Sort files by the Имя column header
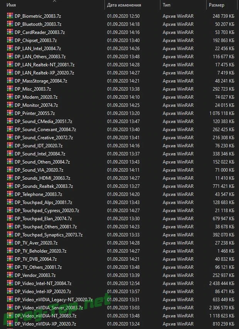 pyautogui.click(x=11, y=5)
